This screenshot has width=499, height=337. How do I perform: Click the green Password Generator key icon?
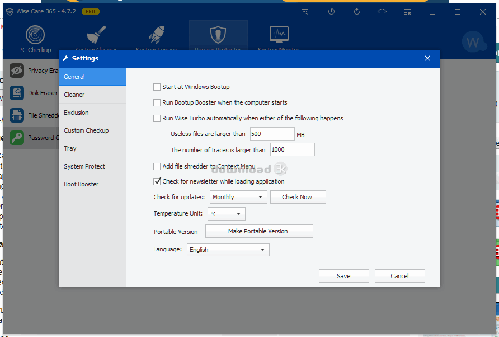click(17, 138)
